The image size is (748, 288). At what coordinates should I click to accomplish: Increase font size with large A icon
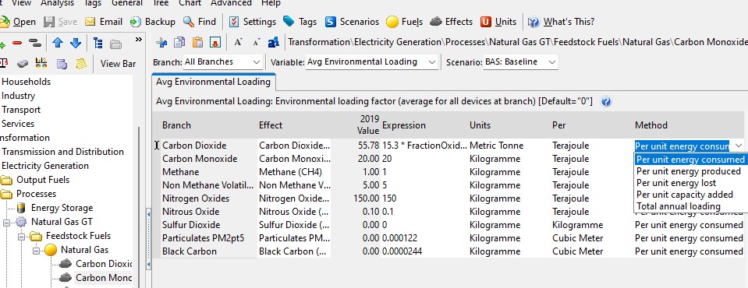click(x=238, y=42)
